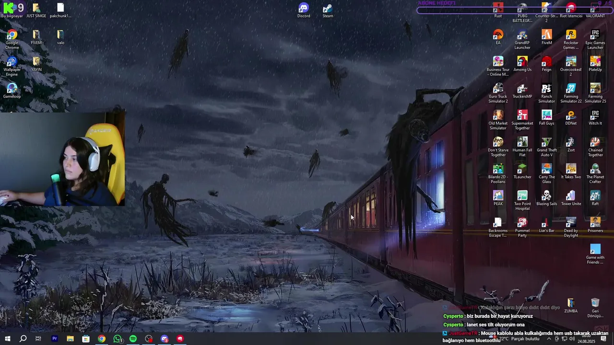Select the Feign game shortcut
The height and width of the screenshot is (345, 614).
(x=547, y=64)
